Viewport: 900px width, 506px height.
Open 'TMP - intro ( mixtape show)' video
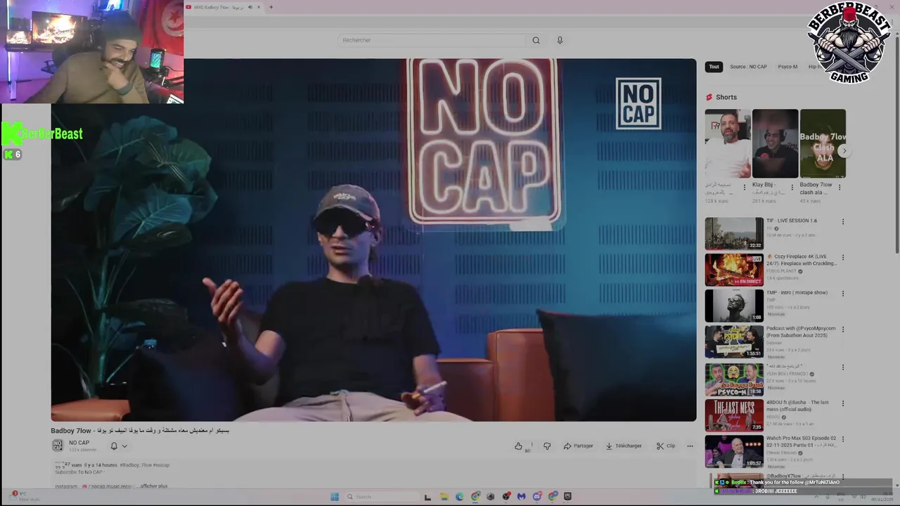click(734, 306)
